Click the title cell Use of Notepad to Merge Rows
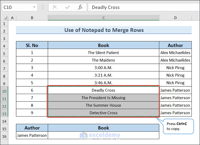 (x=104, y=30)
